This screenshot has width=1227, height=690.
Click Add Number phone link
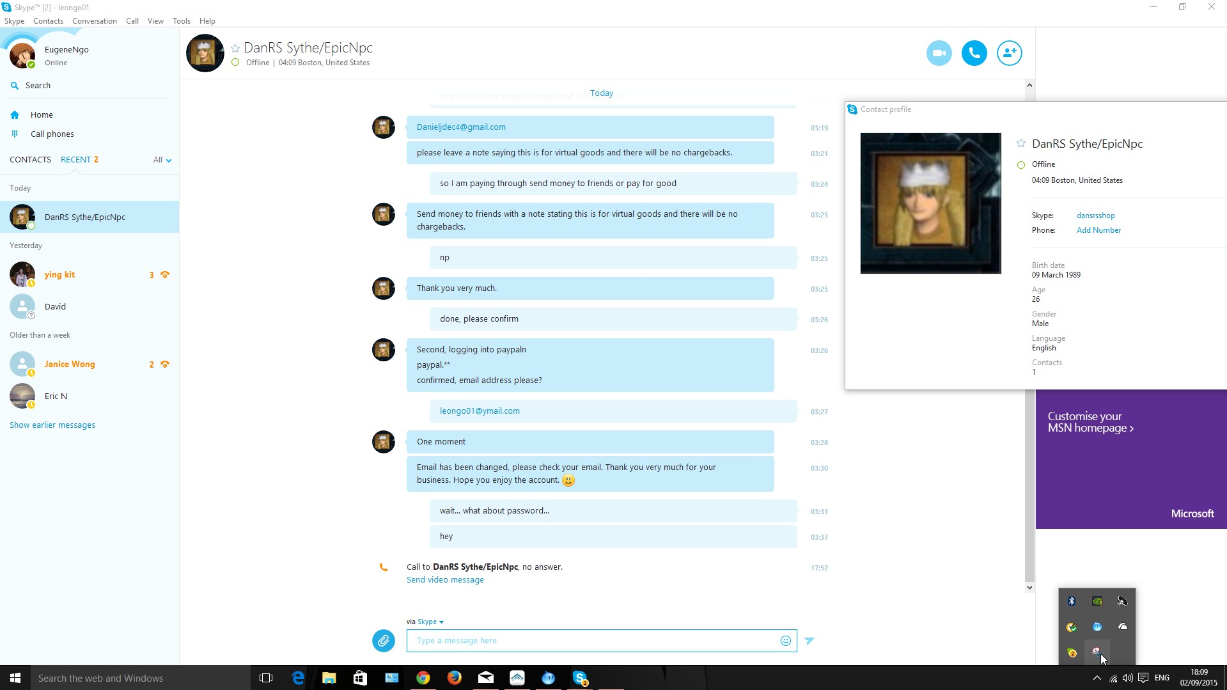[x=1098, y=230]
